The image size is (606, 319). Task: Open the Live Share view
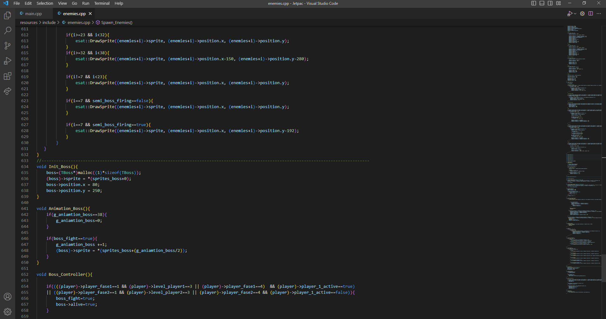[8, 91]
